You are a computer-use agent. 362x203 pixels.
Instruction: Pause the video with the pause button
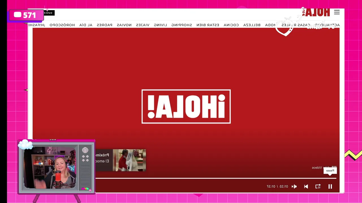pyautogui.click(x=330, y=186)
